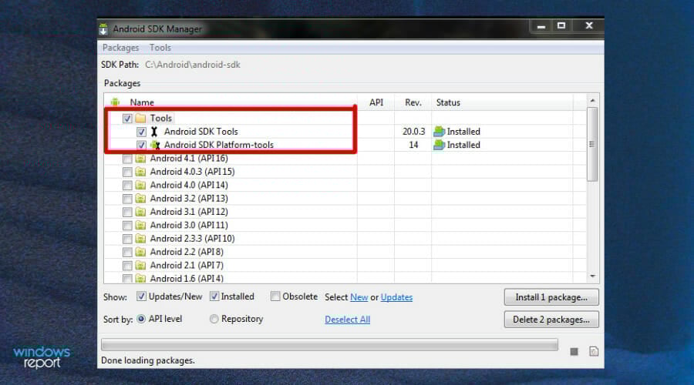This screenshot has height=385, width=694.
Task: Click the Android SDK Tools wrench icon
Action: click(154, 131)
